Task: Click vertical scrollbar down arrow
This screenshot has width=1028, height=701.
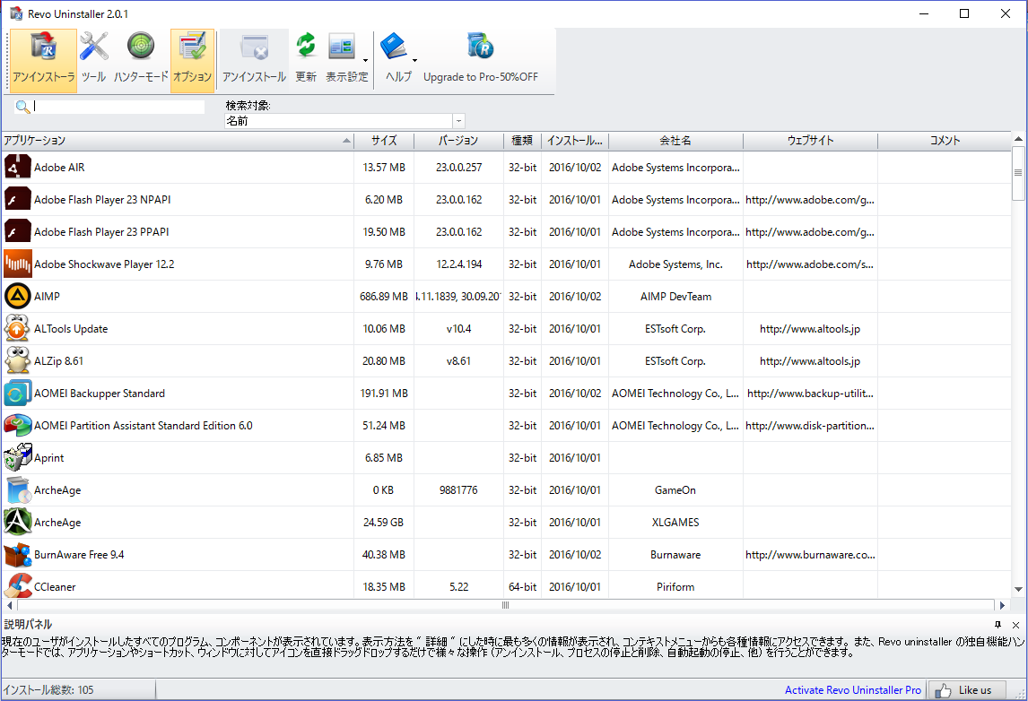Action: (1018, 590)
